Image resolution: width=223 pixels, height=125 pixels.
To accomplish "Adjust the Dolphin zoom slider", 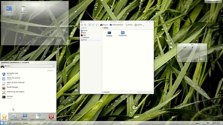I will point(145,92).
